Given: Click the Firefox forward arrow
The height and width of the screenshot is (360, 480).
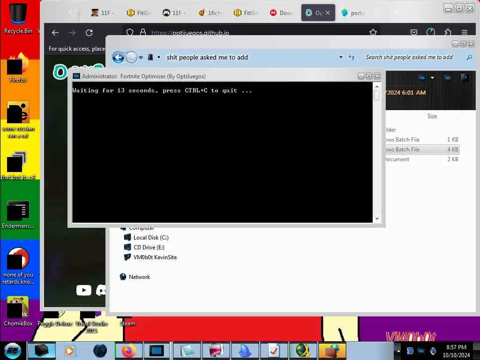Looking at the screenshot, I should [72, 33].
